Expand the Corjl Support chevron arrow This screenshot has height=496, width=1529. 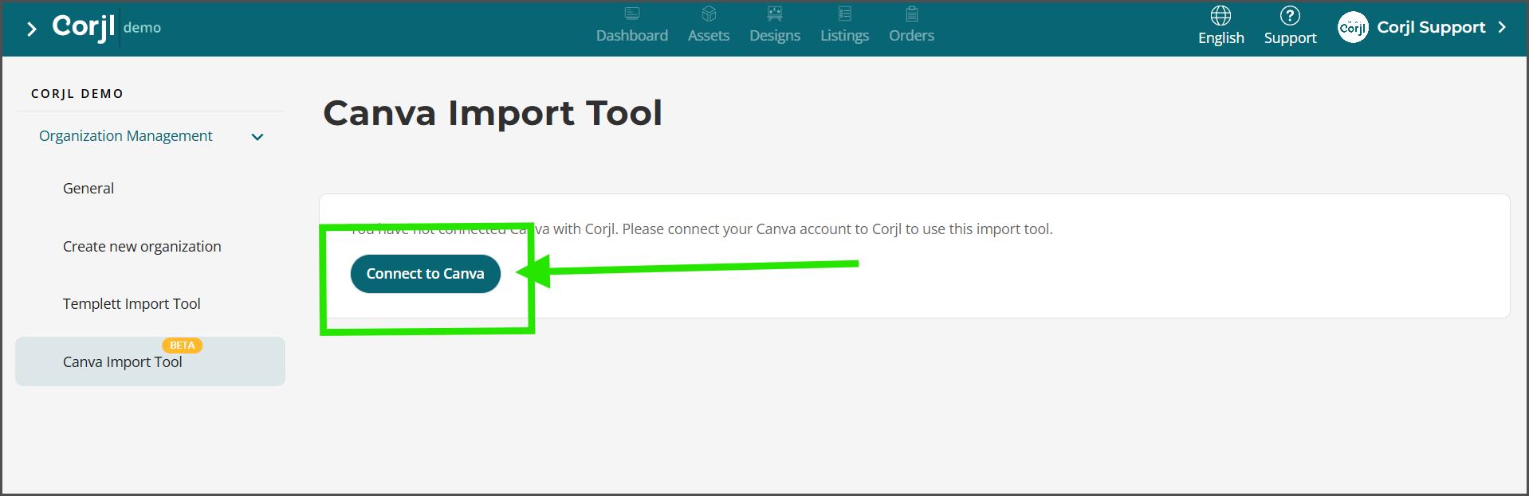pos(1502,27)
